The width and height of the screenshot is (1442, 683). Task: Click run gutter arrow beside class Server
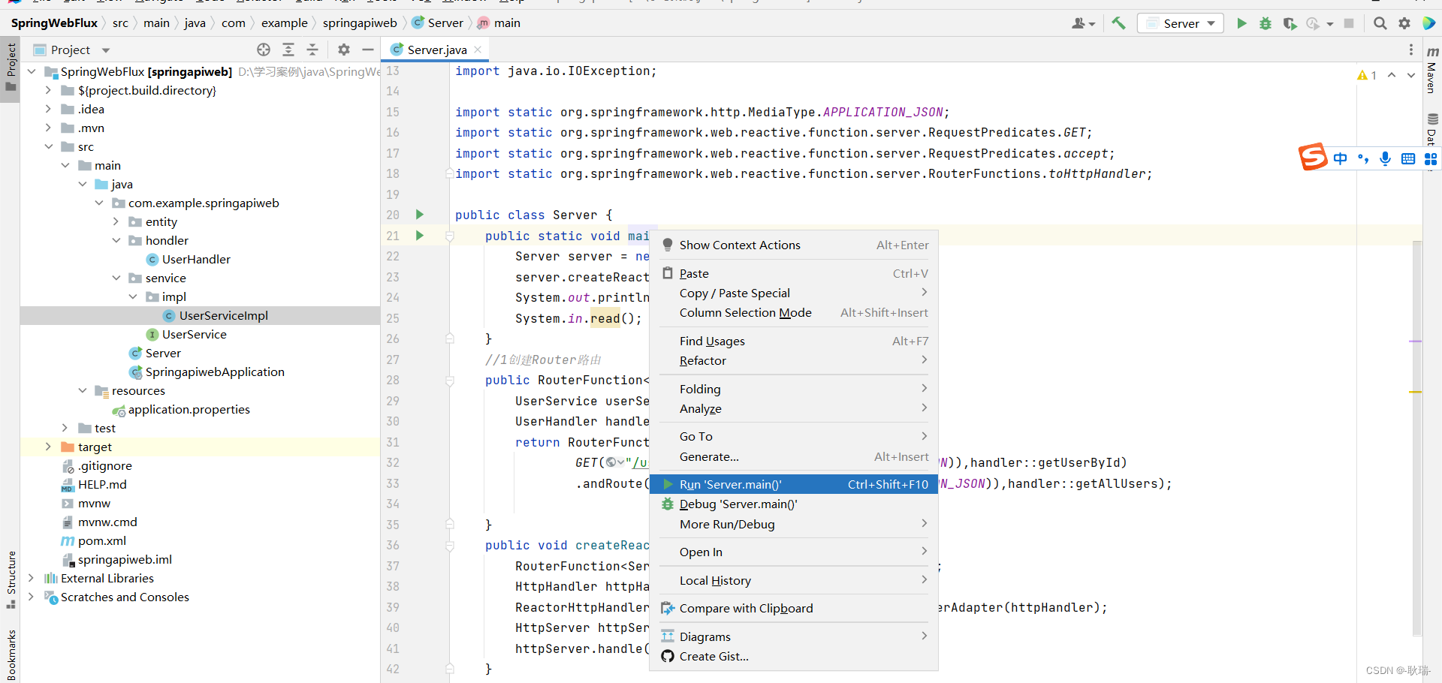click(x=420, y=215)
